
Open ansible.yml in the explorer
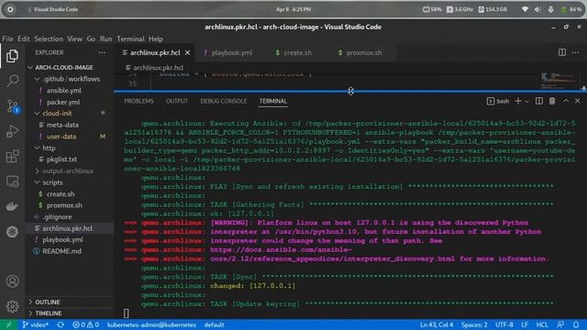point(63,91)
